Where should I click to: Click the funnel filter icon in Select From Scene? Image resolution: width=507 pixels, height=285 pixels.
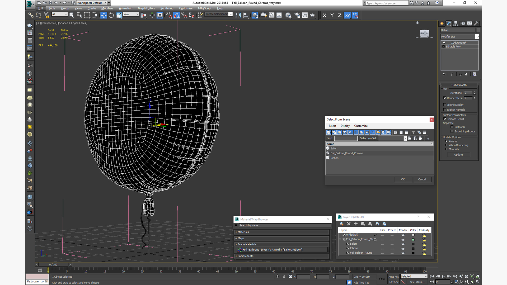413,132
